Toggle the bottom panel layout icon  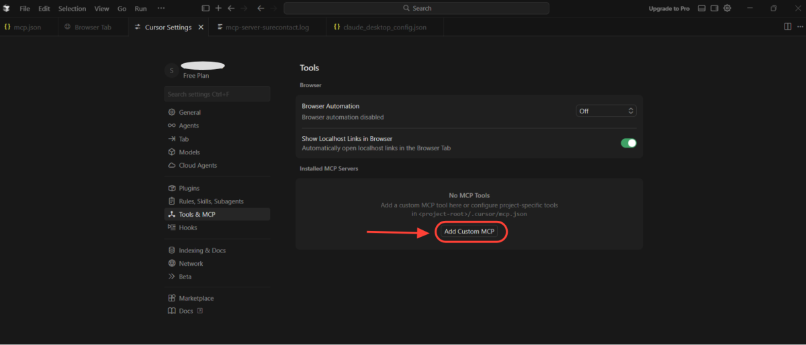pyautogui.click(x=702, y=8)
